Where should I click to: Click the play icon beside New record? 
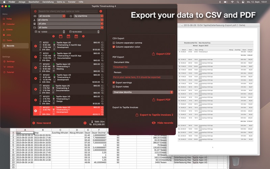34,123
